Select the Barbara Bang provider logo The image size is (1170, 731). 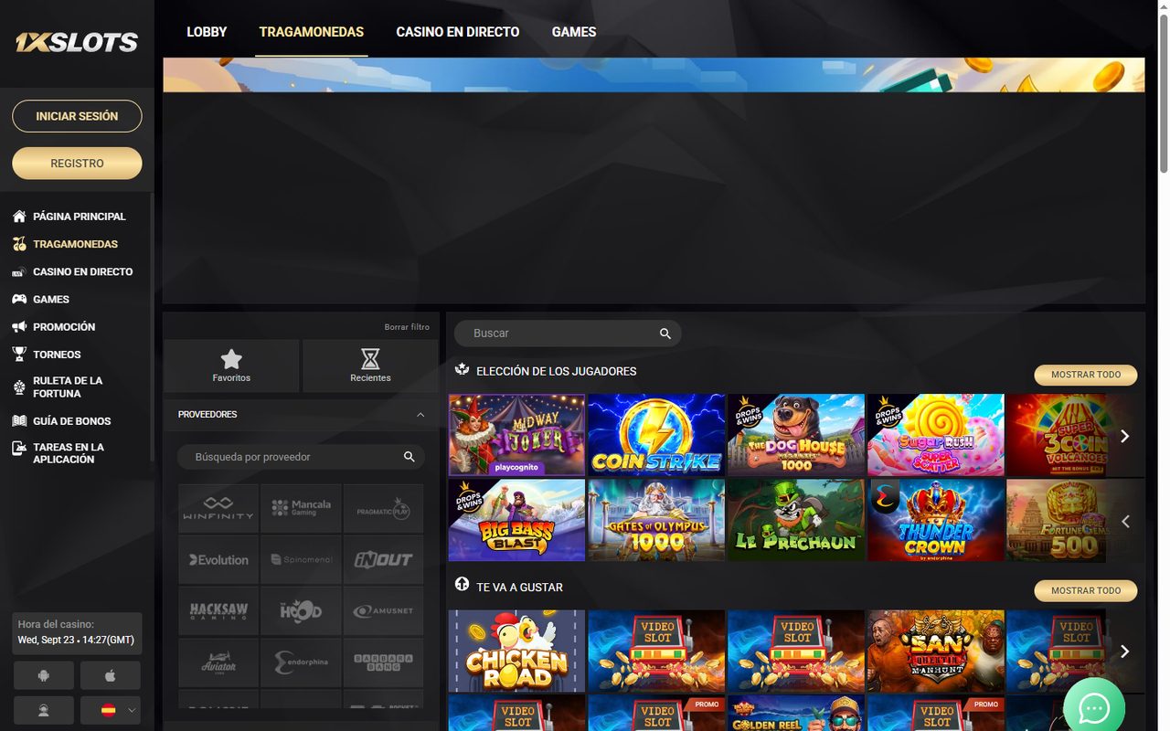click(383, 662)
